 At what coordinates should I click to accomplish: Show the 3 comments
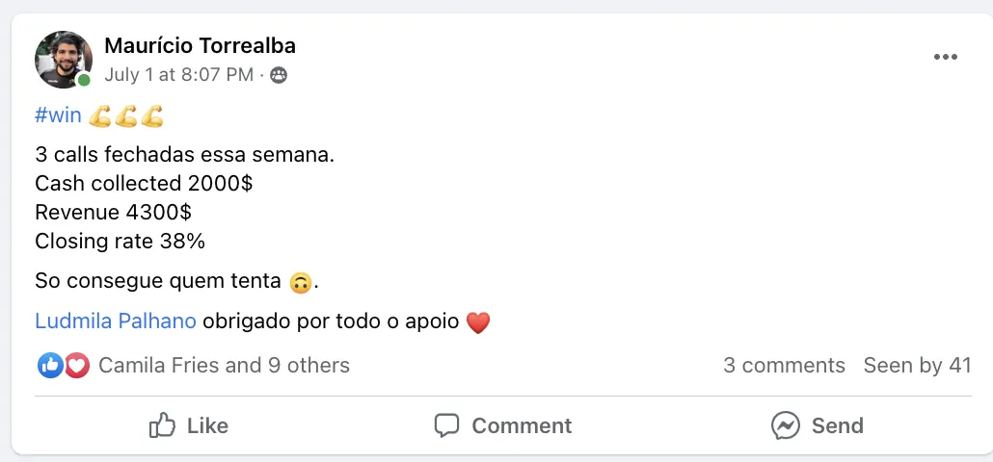(x=784, y=366)
